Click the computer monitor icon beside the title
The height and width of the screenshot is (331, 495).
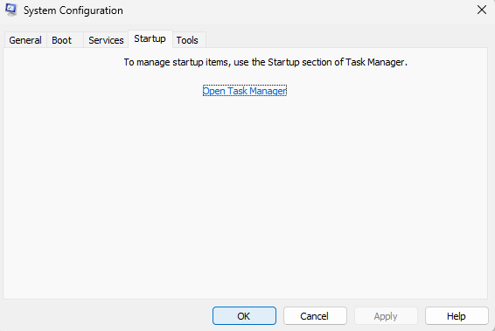pos(10,10)
